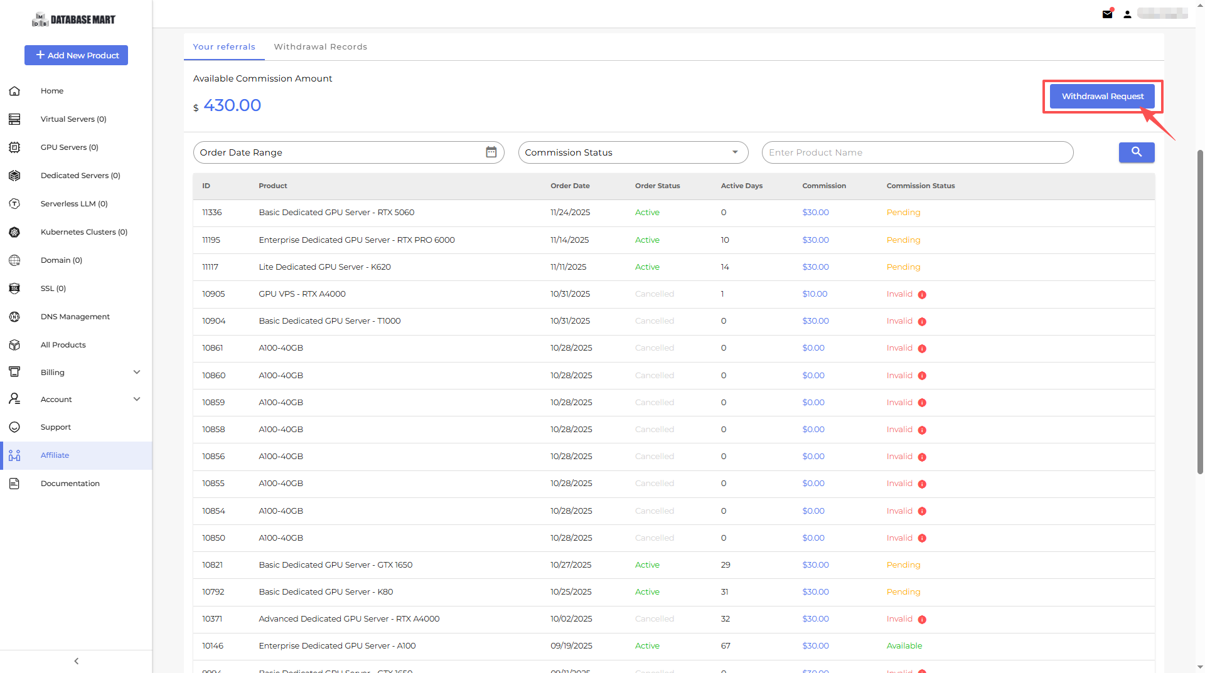The height and width of the screenshot is (673, 1205).
Task: Open GPU Servers sidebar icon
Action: pyautogui.click(x=14, y=147)
